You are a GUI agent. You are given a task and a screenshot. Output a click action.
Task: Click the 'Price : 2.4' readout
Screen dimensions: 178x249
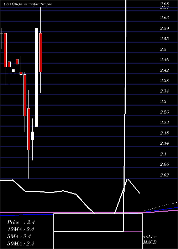[21, 222]
